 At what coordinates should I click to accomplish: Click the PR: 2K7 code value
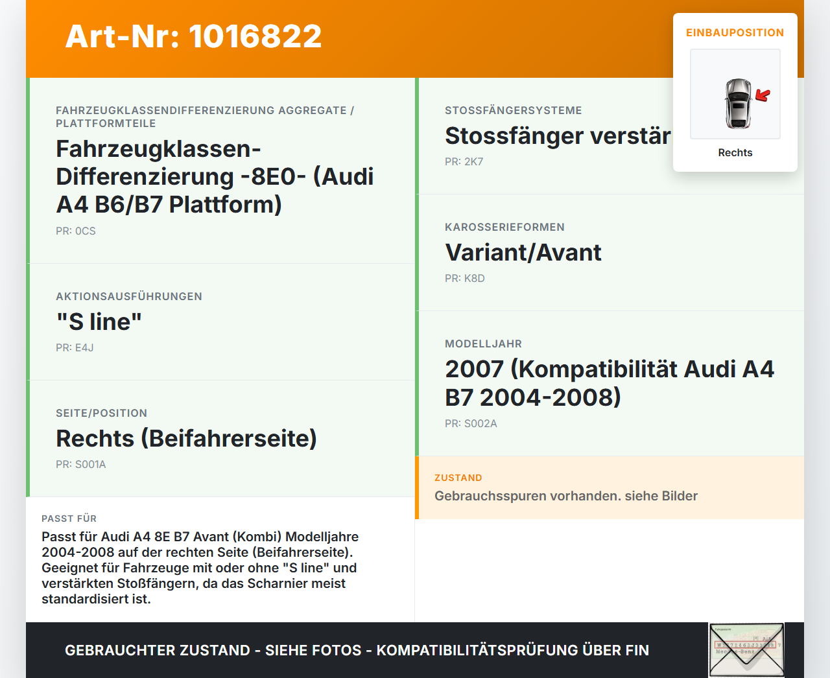click(x=464, y=161)
